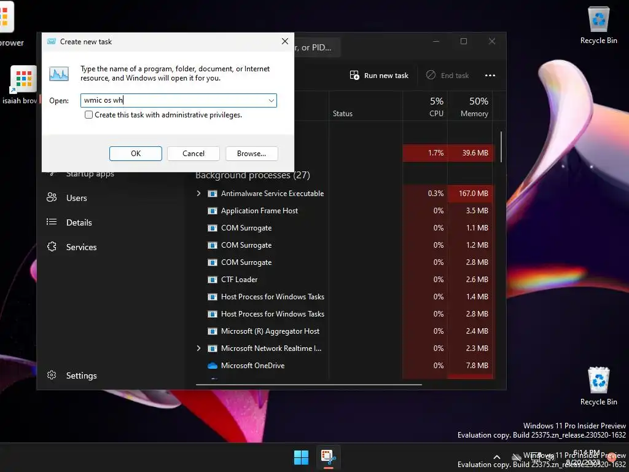Click OK in Create new task dialog
The image size is (629, 472).
coord(136,153)
